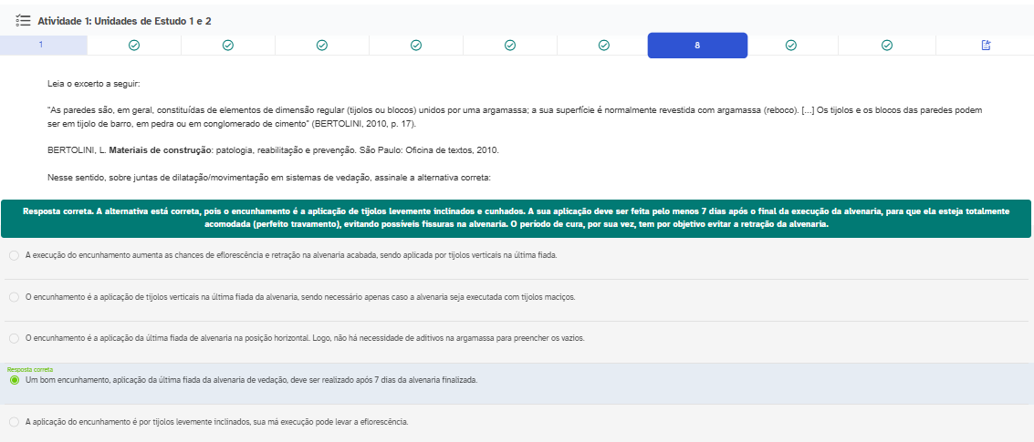This screenshot has height=442, width=1034.
Task: Open completed question 4 checkmark
Action: tap(322, 45)
